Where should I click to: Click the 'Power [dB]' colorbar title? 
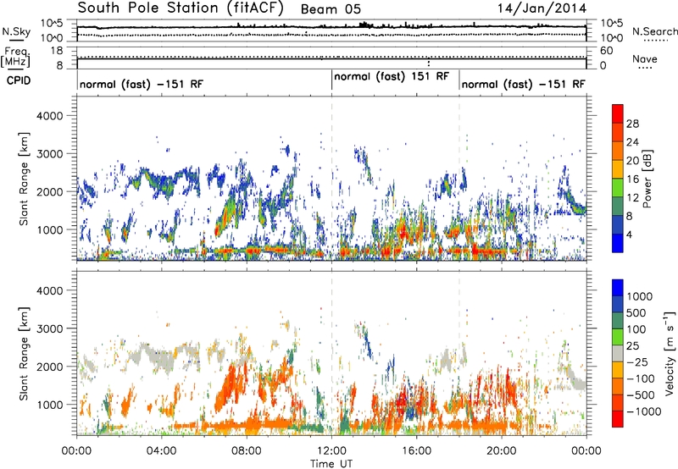[647, 179]
